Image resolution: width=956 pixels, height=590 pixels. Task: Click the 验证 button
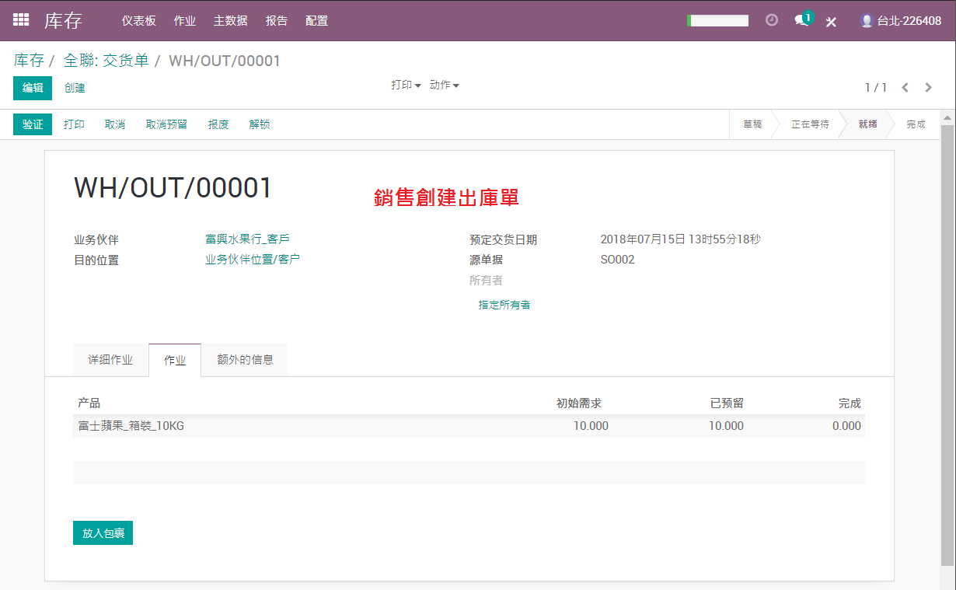coord(33,124)
